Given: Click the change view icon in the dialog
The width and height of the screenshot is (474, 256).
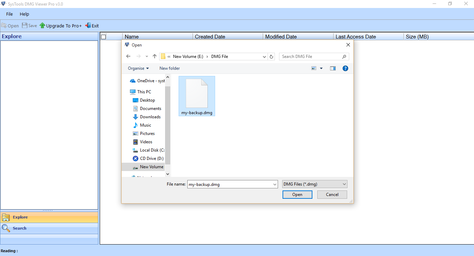Looking at the screenshot, I should coord(313,68).
